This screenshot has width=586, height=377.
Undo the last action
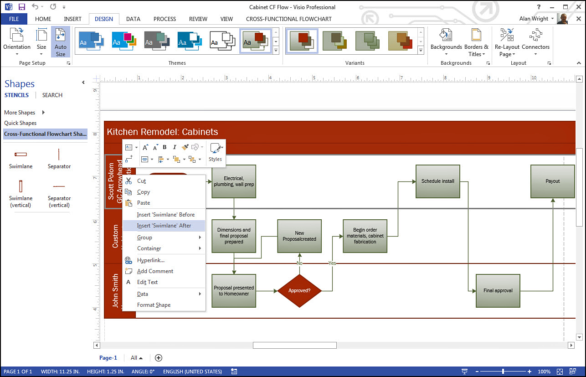click(36, 7)
